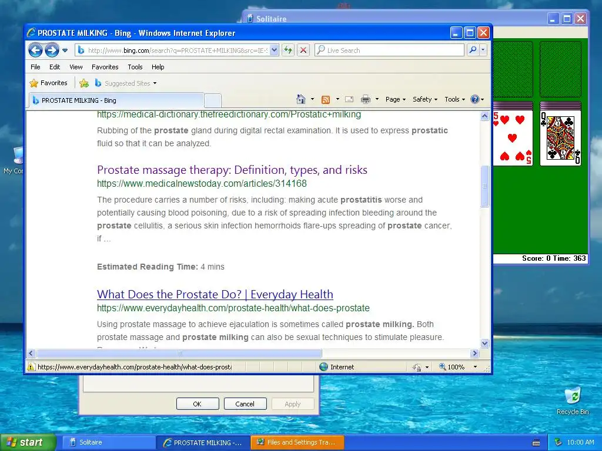This screenshot has height=451, width=602.
Task: Click the green Refresh arrows icon
Action: point(288,50)
